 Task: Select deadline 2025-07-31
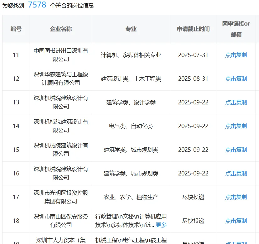point(193,55)
